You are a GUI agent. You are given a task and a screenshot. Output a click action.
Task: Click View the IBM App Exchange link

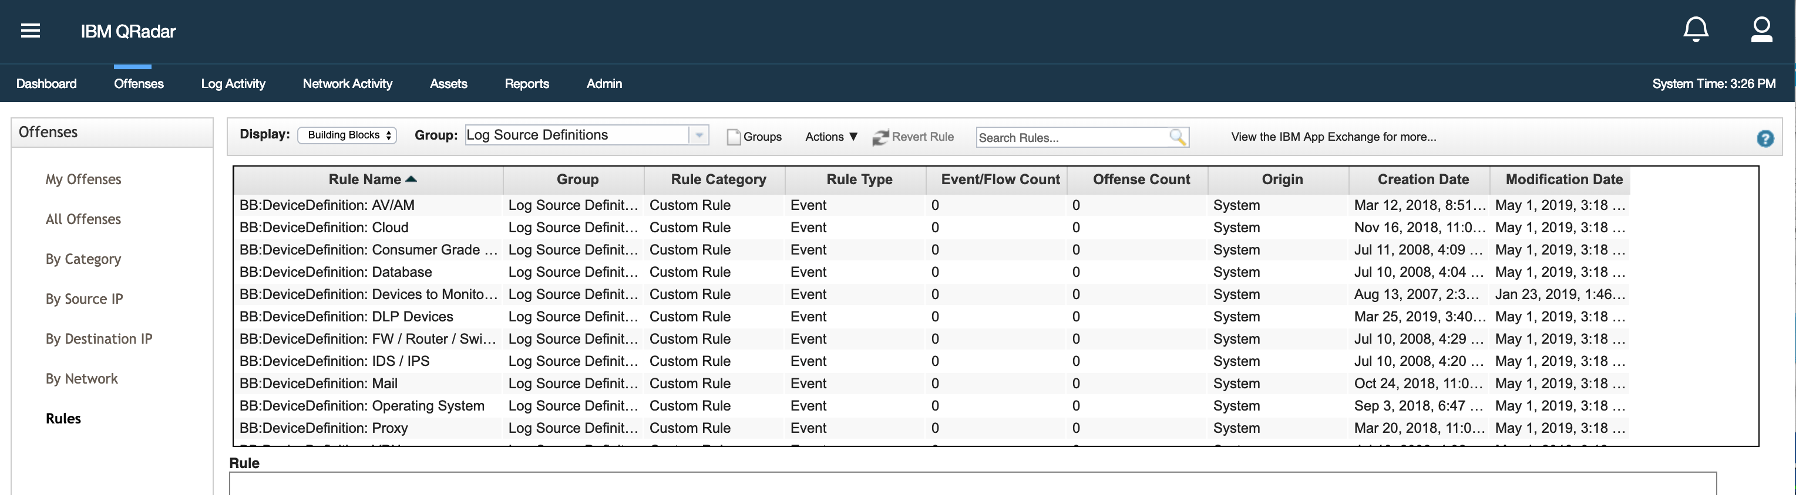tap(1333, 137)
